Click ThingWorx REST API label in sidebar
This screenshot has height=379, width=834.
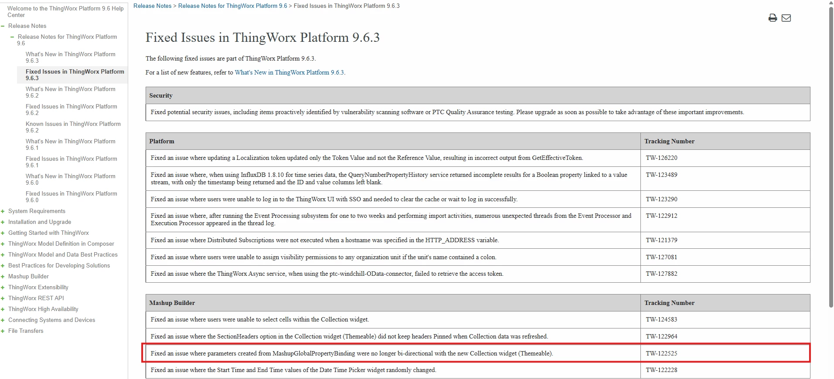[x=36, y=298]
